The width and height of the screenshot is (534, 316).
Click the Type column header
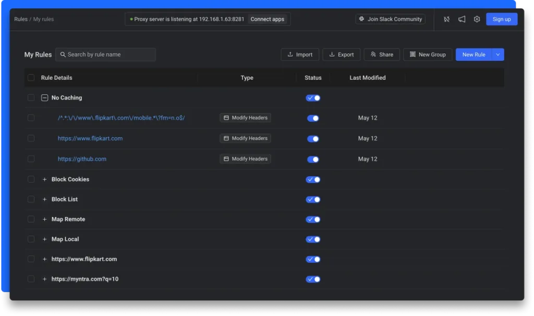click(x=247, y=78)
